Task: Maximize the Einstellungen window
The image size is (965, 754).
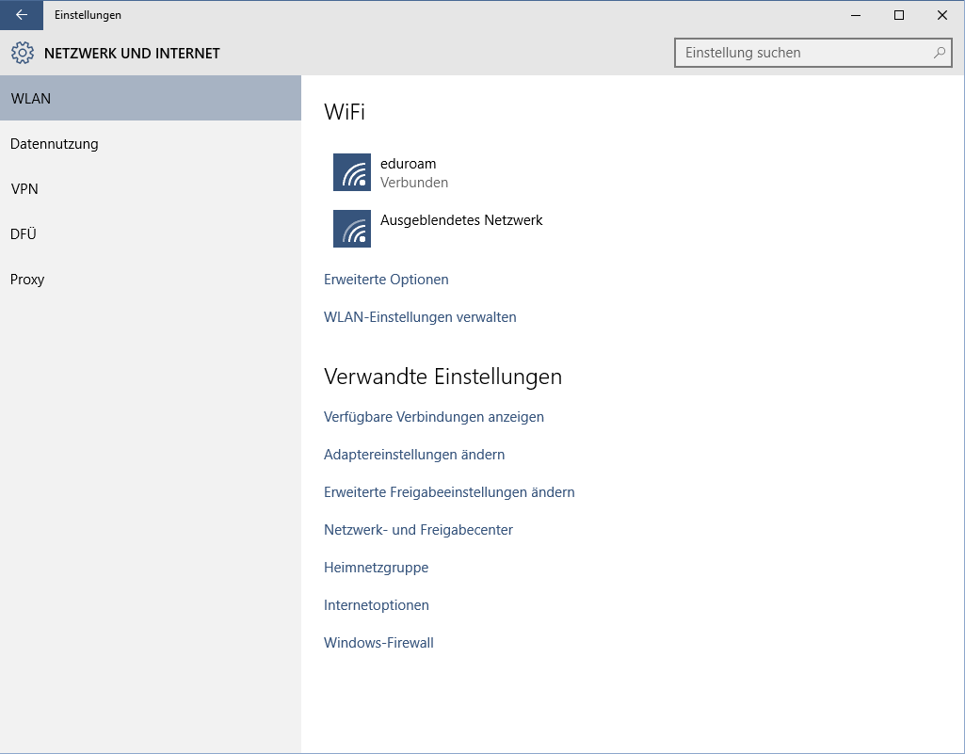Action: pyautogui.click(x=898, y=15)
